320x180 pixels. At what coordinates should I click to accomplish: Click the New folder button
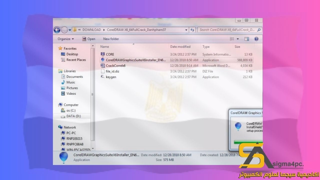[111, 39]
